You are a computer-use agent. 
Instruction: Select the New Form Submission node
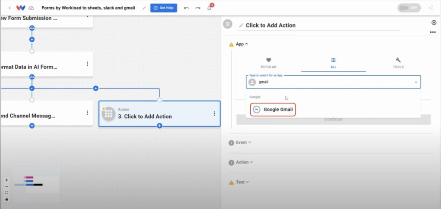(47, 21)
